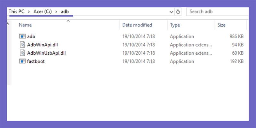
Task: Refresh the adb folder view
Action: [178, 12]
